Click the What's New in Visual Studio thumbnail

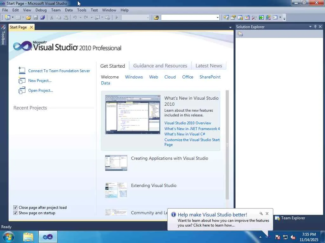click(133, 115)
